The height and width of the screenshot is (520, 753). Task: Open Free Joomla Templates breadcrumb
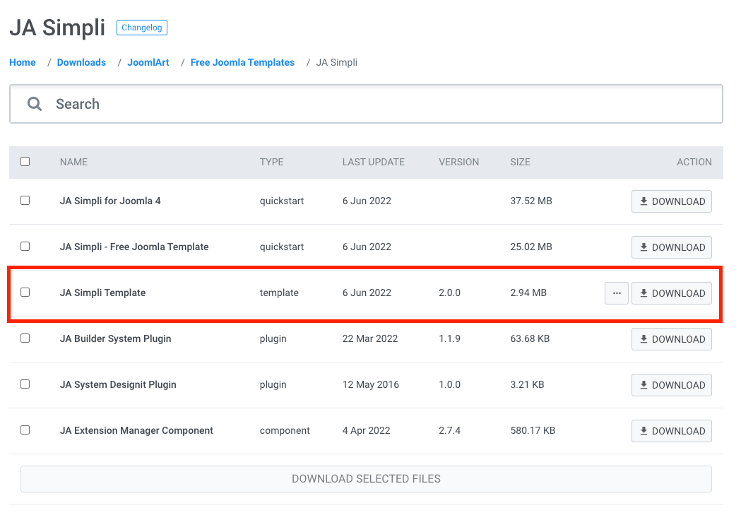pyautogui.click(x=242, y=62)
